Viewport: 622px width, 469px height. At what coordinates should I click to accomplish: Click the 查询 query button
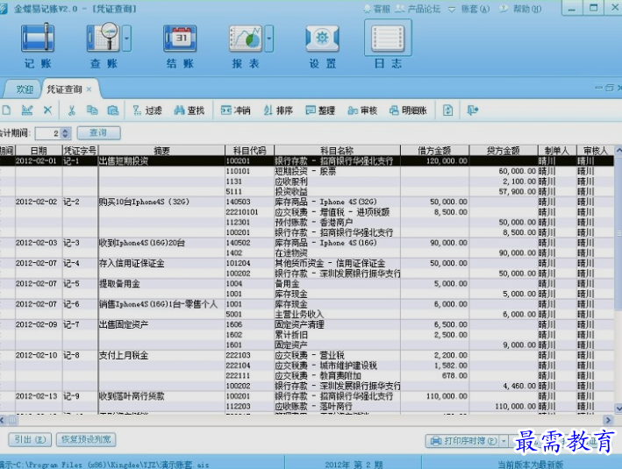point(98,133)
